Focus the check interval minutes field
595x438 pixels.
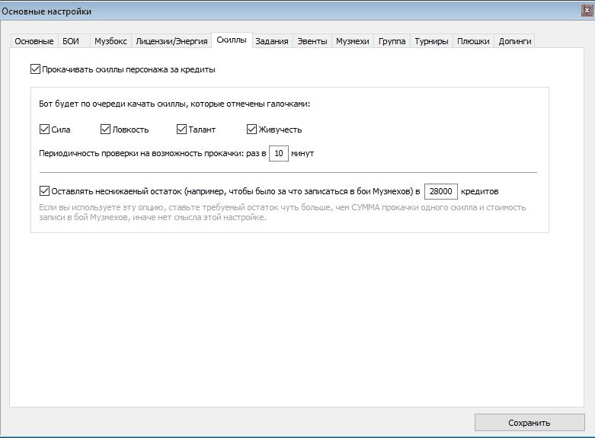click(279, 153)
